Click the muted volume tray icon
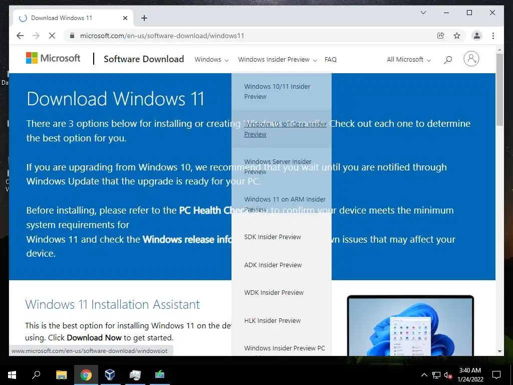The height and width of the screenshot is (385, 513). 448,375
